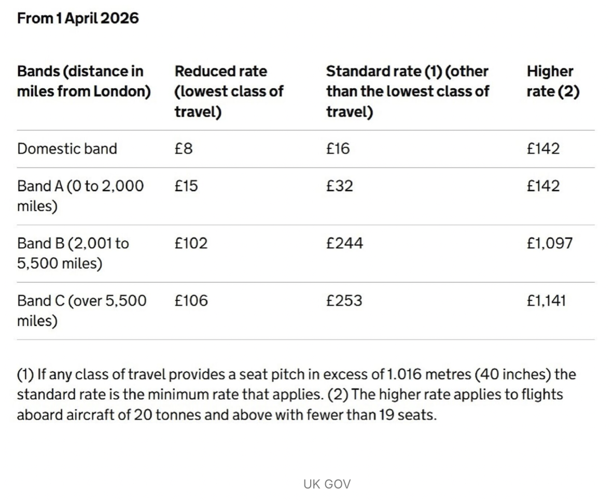Click the "Band B (2,001 to 5,500 miles)" label
Image resolution: width=613 pixels, height=503 pixels.
[73, 254]
